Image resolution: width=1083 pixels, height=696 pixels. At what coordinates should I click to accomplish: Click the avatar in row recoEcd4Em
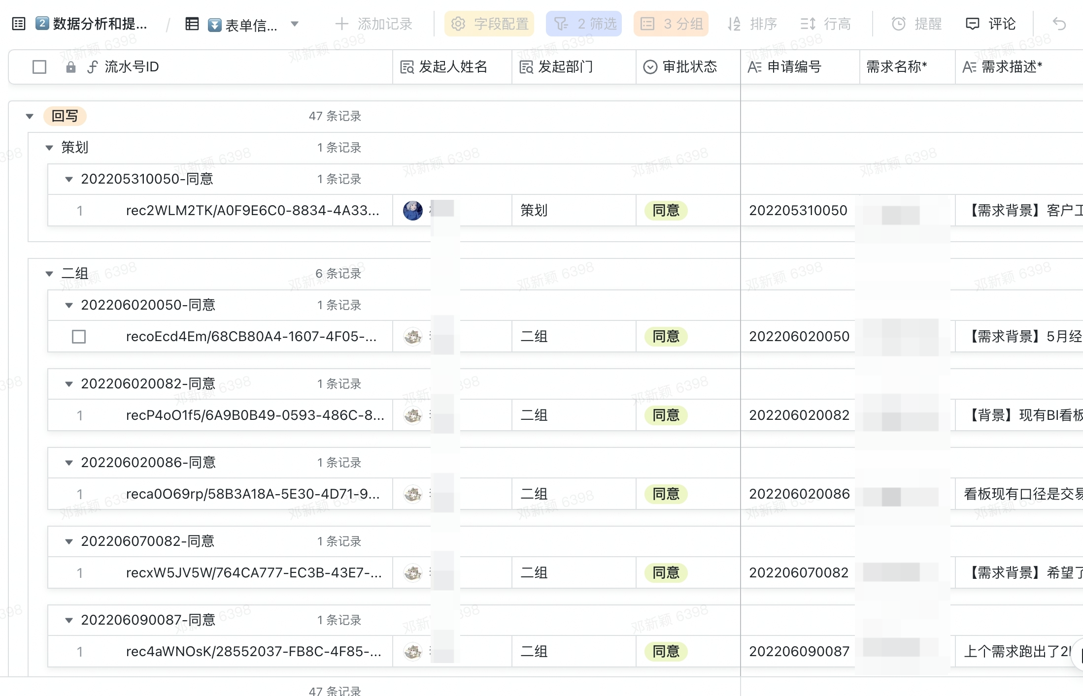click(413, 337)
